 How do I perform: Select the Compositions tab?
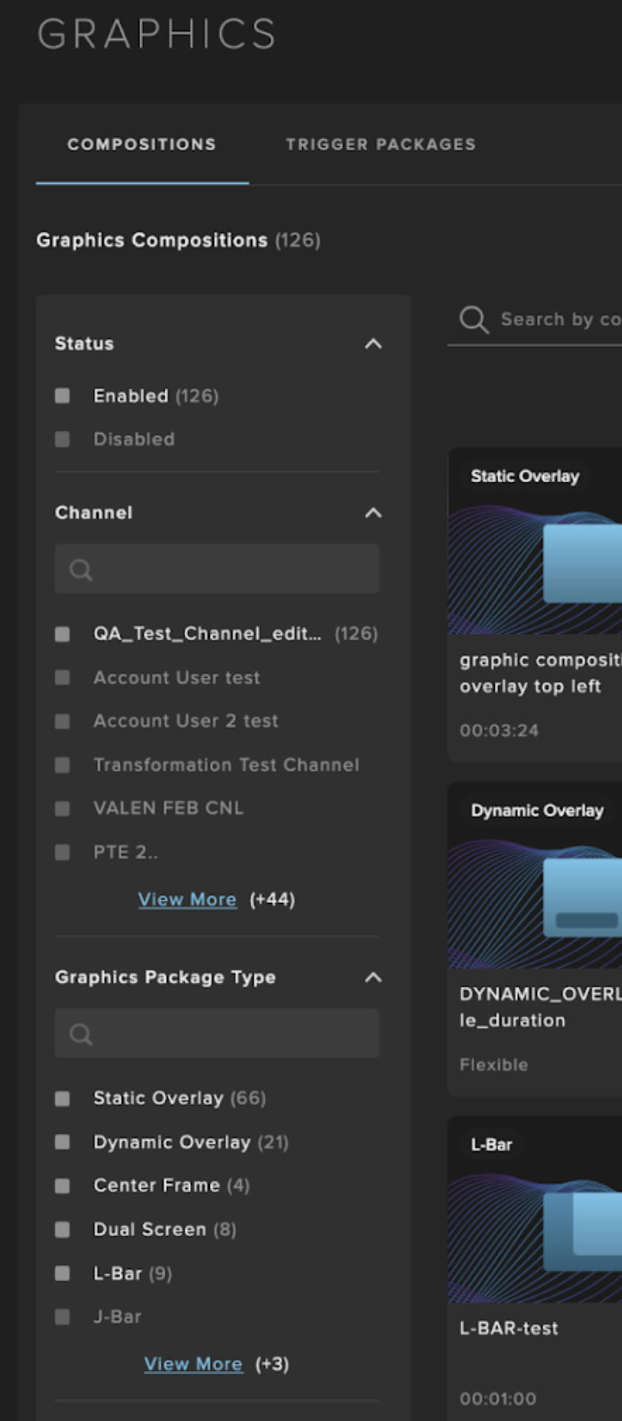pos(142,145)
